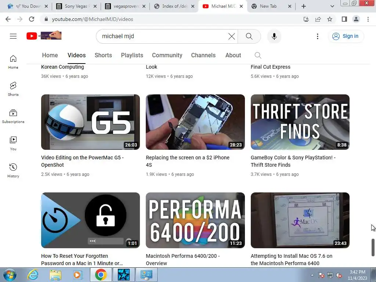Click the muted volume tray icon
This screenshot has width=376, height=282.
coord(339,275)
